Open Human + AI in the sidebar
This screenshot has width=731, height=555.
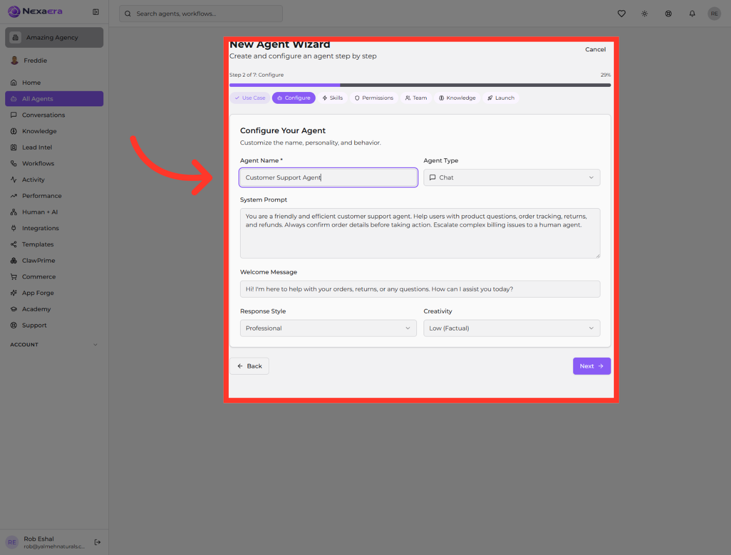click(54, 212)
